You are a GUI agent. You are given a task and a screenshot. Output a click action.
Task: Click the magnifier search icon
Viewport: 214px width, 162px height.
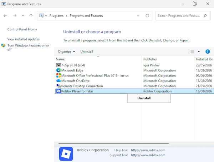(205, 16)
